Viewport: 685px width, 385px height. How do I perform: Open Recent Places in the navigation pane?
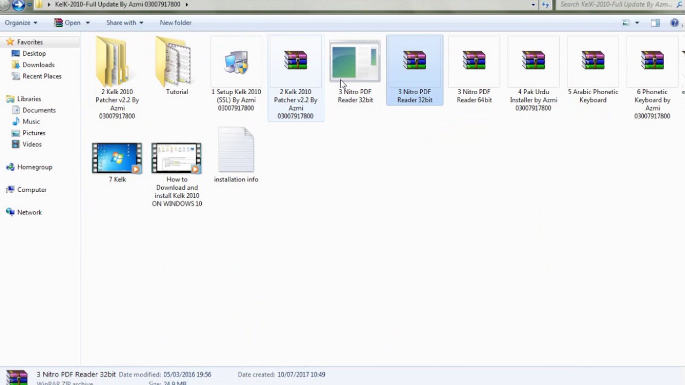(x=42, y=76)
